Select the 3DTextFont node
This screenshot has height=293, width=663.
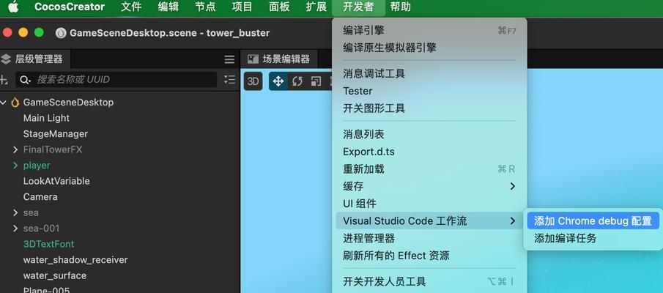[48, 244]
